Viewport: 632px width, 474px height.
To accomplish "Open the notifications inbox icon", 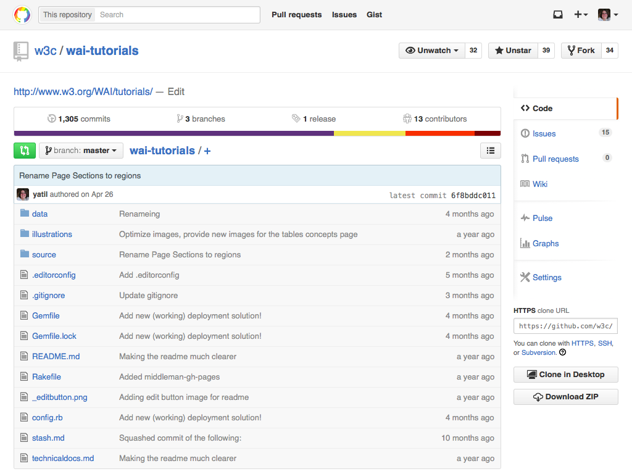I will (558, 15).
